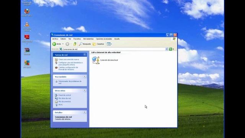Open the Archivo menu
Screen dimensions: 245x138
[55, 39]
